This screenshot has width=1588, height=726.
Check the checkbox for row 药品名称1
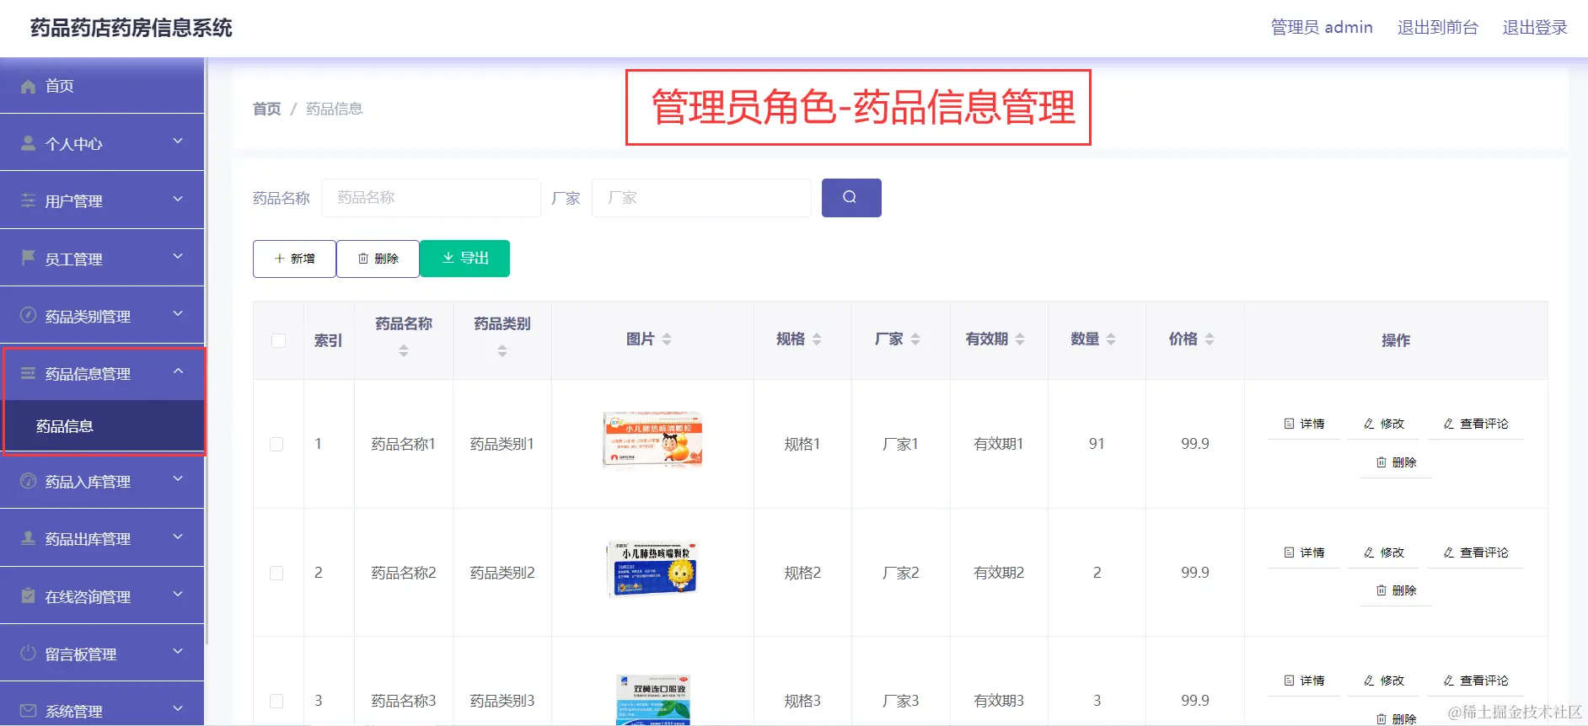(x=276, y=444)
